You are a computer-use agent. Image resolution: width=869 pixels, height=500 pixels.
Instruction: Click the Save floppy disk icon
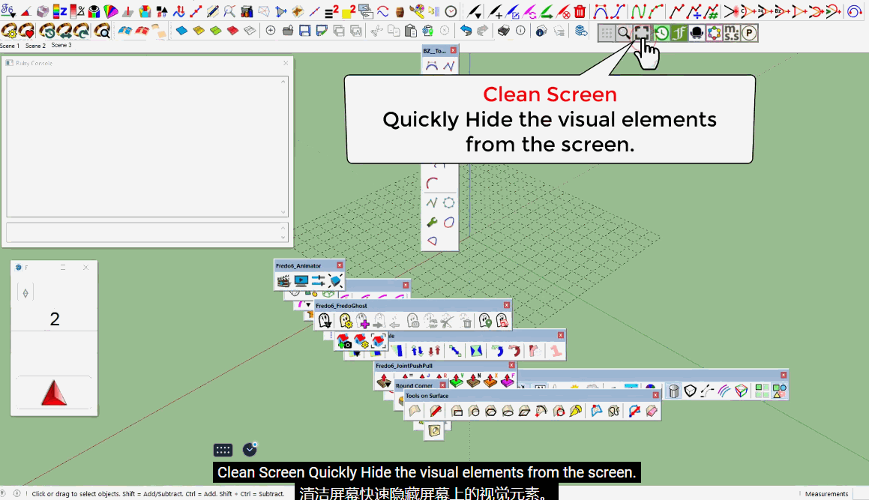click(304, 31)
